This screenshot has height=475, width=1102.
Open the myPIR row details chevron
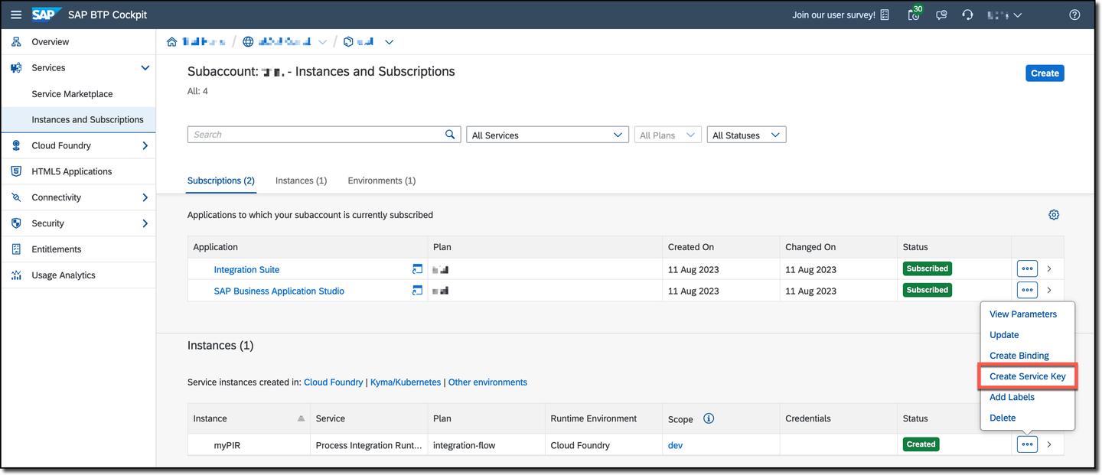1049,444
